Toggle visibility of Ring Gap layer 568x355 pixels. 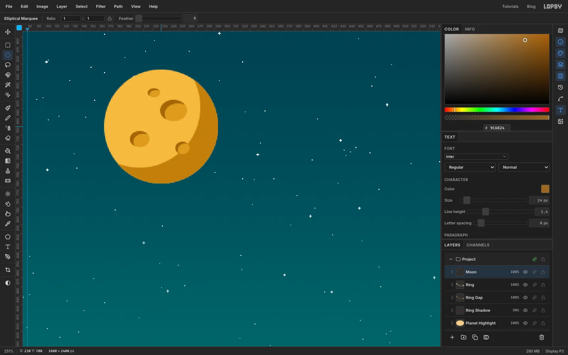coord(525,297)
